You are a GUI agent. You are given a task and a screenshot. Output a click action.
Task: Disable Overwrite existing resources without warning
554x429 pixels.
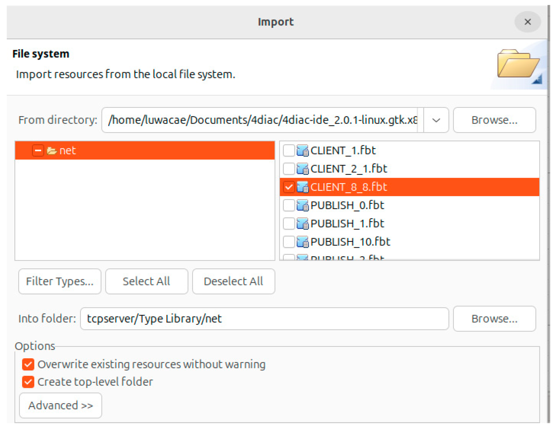point(28,364)
